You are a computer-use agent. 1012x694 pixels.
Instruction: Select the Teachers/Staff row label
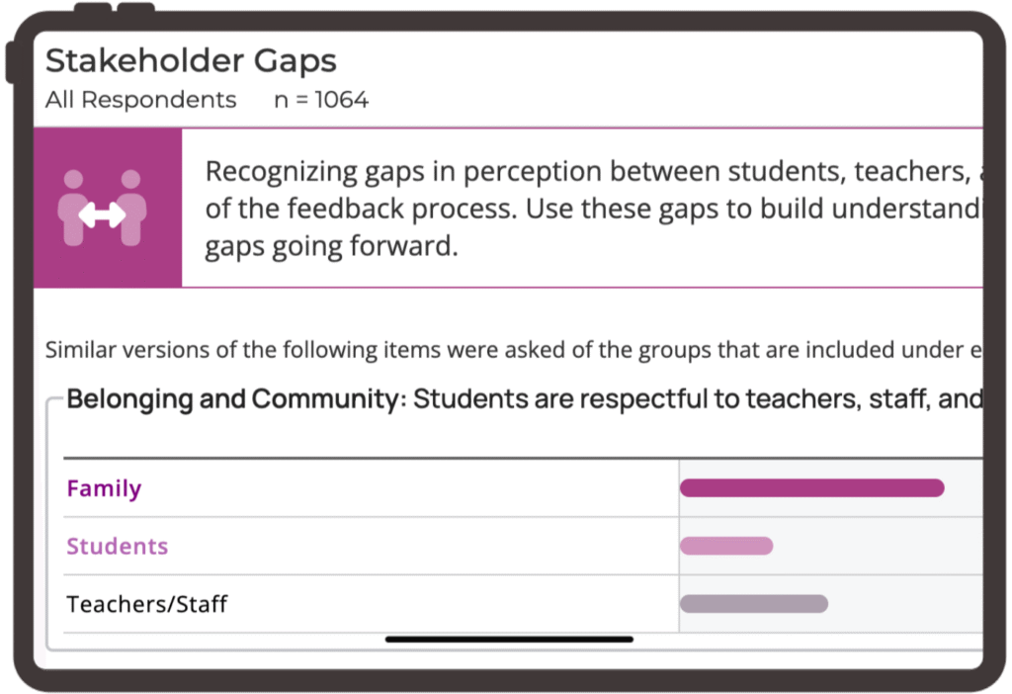pyautogui.click(x=146, y=604)
